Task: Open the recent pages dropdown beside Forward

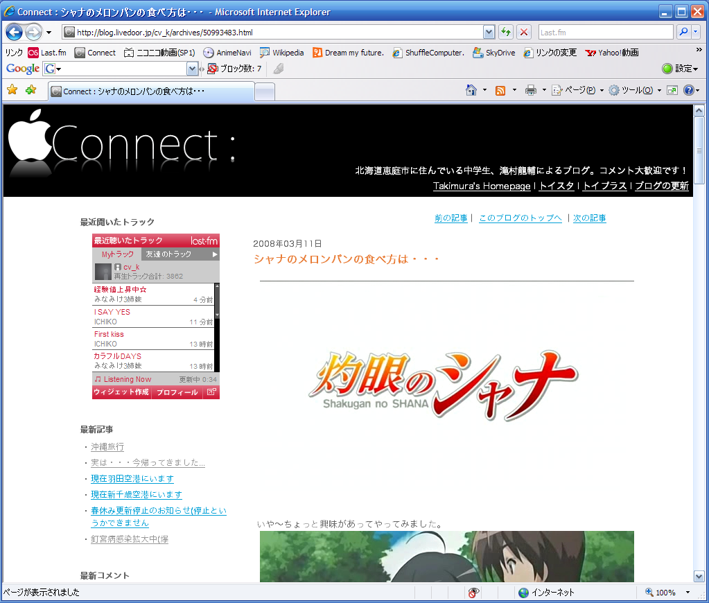Action: [x=49, y=33]
